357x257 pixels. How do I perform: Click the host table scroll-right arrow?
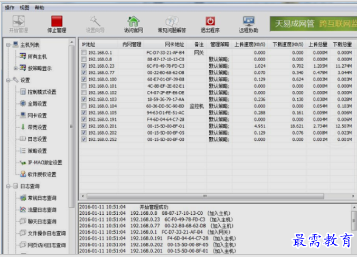tap(353, 196)
